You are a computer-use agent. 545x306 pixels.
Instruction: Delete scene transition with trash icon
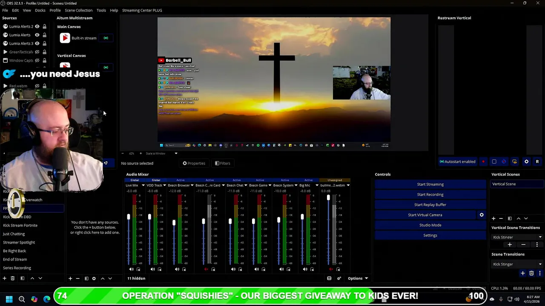point(531,273)
